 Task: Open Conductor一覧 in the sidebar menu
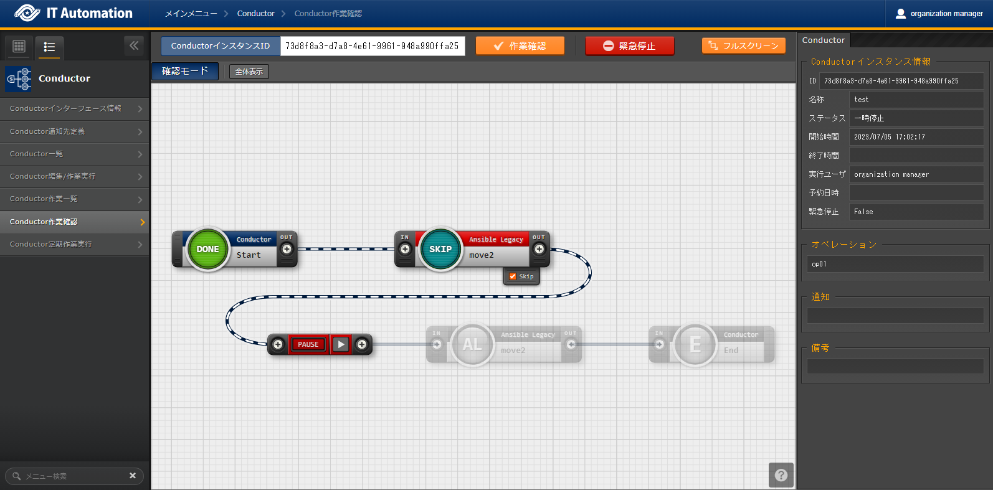pyautogui.click(x=74, y=154)
